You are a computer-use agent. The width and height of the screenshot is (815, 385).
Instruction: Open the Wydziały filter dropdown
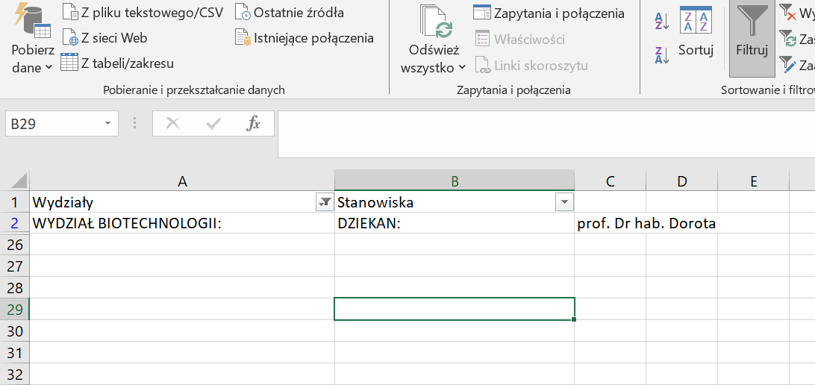coord(325,202)
